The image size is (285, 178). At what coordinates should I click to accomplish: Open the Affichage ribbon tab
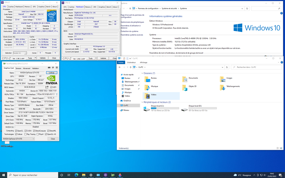[144, 62]
